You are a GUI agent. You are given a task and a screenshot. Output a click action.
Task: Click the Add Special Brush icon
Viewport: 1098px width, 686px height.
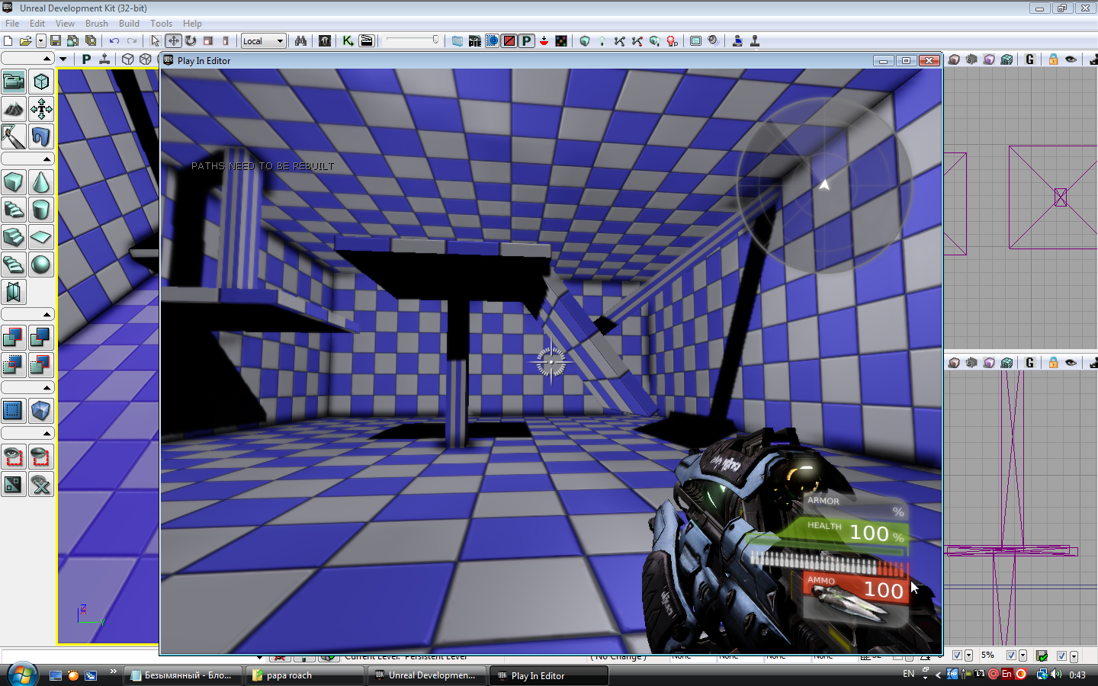click(14, 411)
